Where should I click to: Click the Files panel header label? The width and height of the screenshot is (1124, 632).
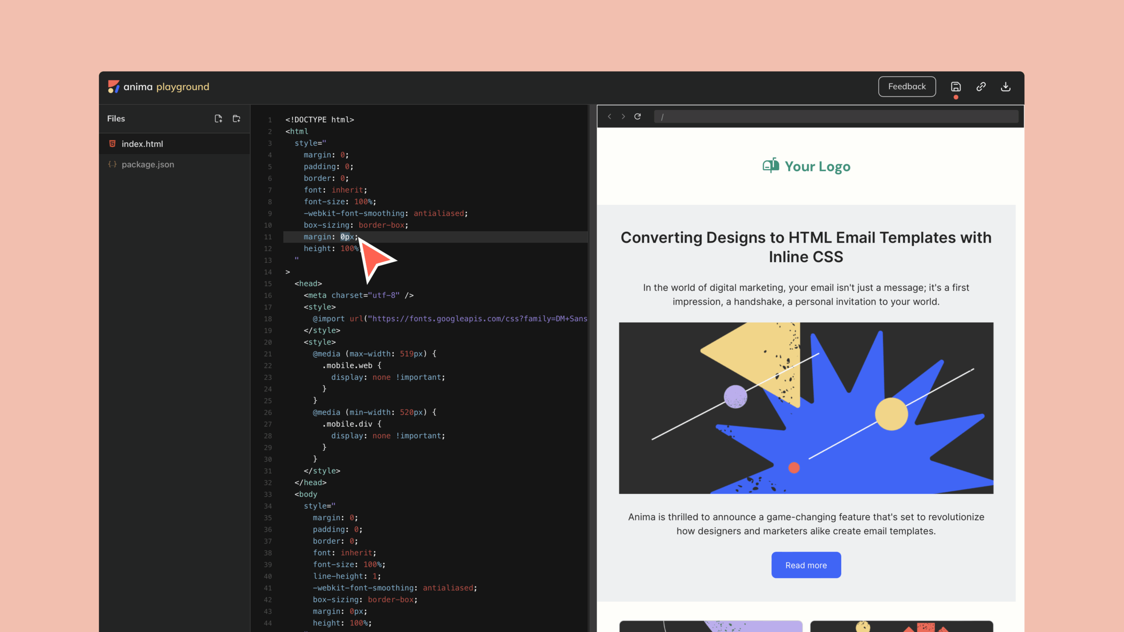click(x=116, y=118)
